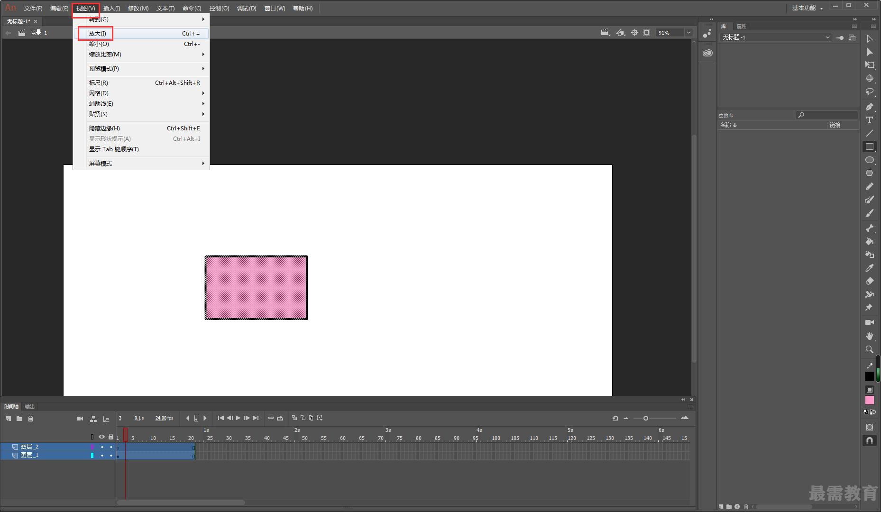
Task: Toggle outline mode of layer 图层_2
Action: (x=92, y=447)
